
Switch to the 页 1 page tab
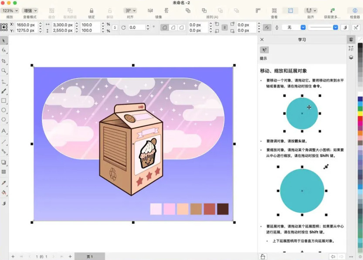coord(89,257)
